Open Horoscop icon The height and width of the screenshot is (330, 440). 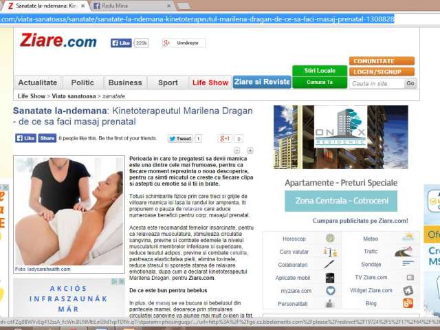[330, 239]
